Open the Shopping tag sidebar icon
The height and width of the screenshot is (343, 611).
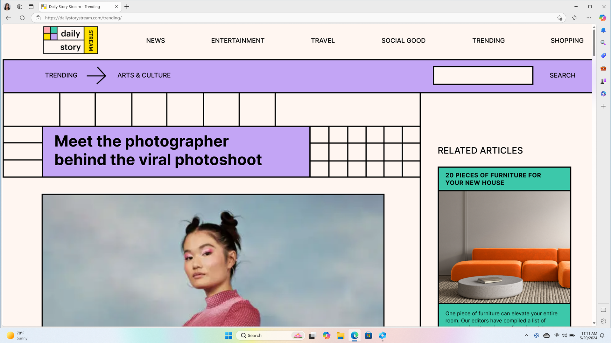[x=603, y=56]
